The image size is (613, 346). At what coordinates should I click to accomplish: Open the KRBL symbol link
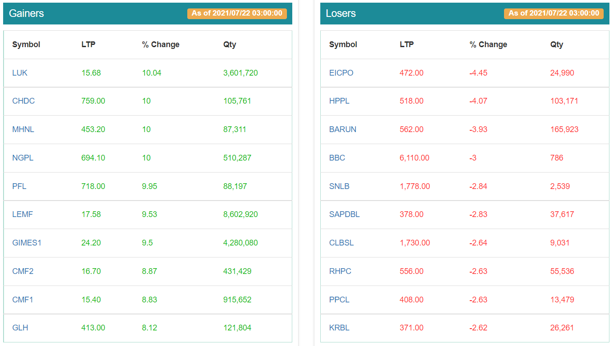339,328
